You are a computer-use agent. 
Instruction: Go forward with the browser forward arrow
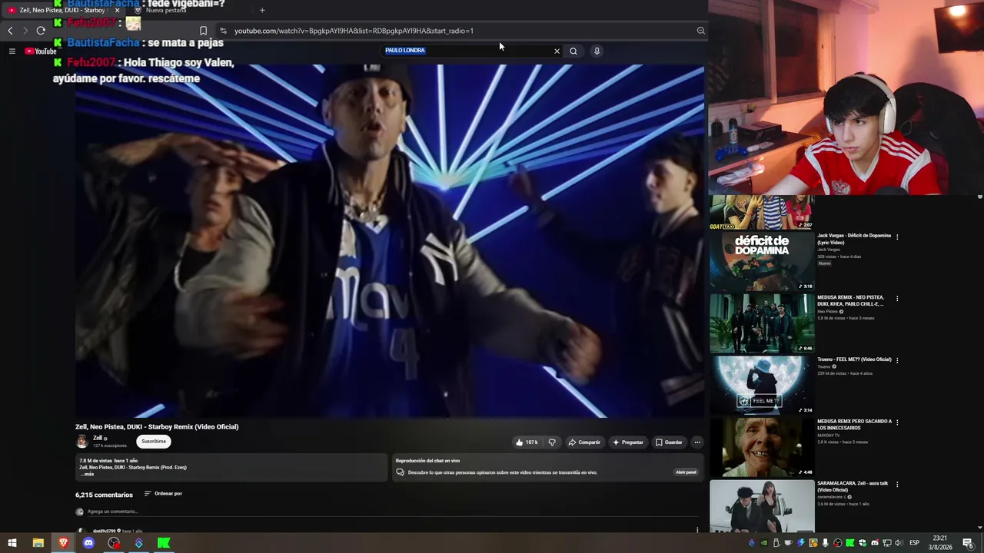tap(25, 31)
